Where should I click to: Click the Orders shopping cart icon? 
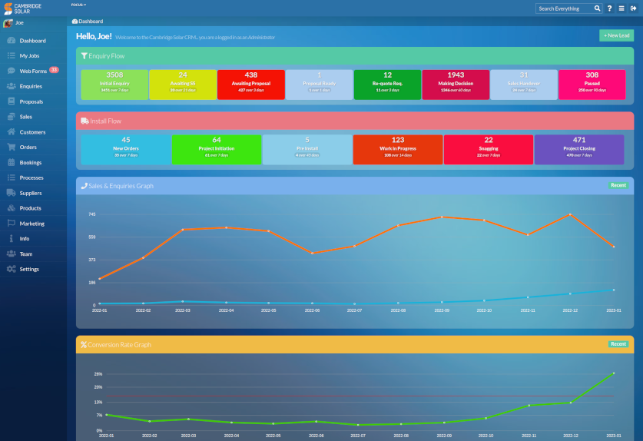pos(11,147)
